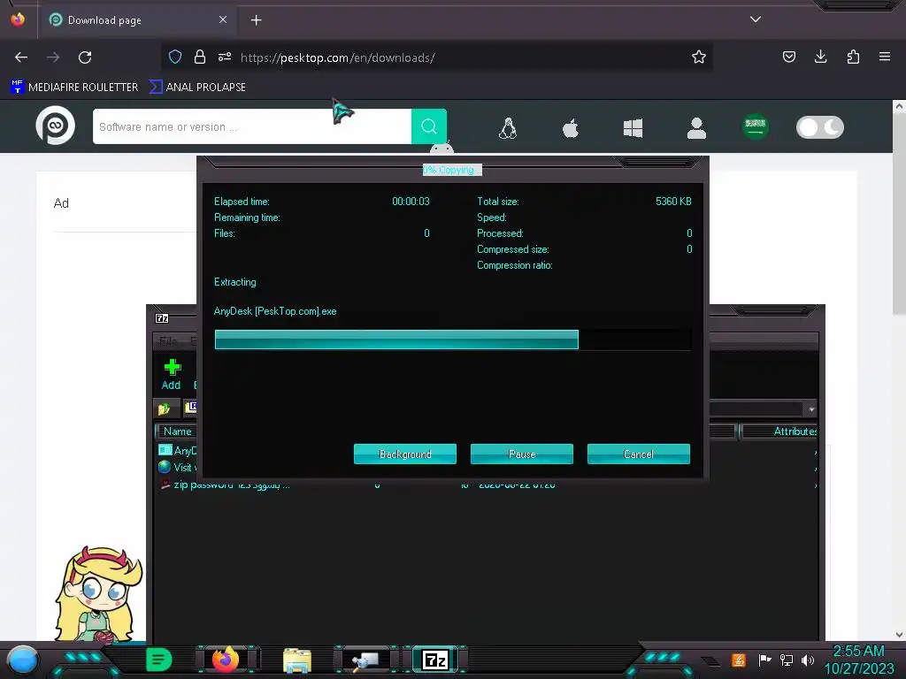Image resolution: width=906 pixels, height=679 pixels.
Task: Save to Pocket icon
Action: 788,57
